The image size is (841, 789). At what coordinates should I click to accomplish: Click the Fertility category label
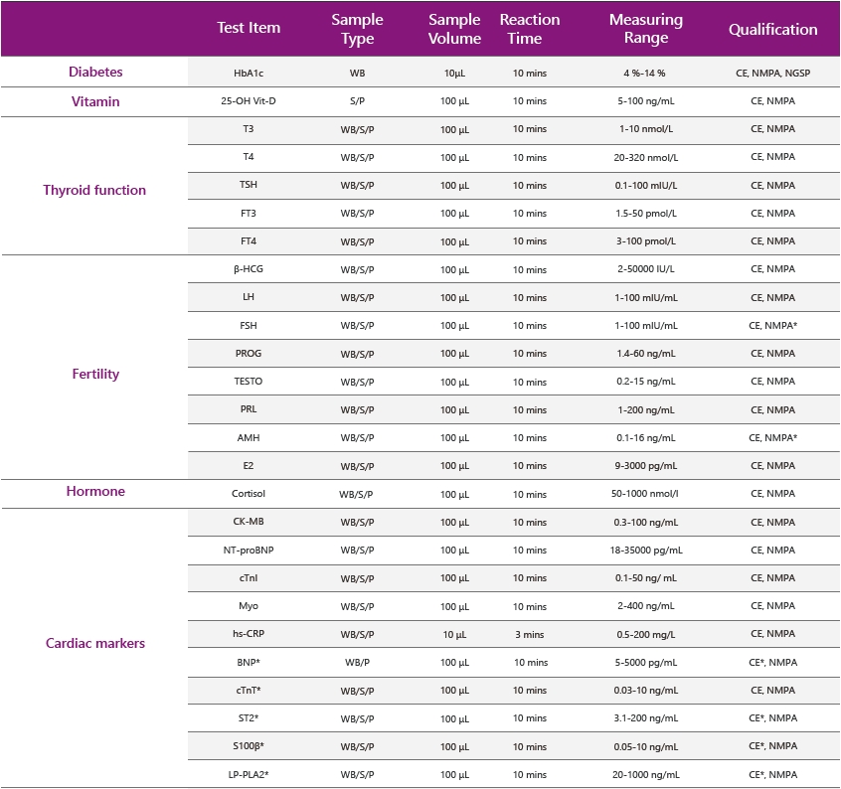click(95, 374)
